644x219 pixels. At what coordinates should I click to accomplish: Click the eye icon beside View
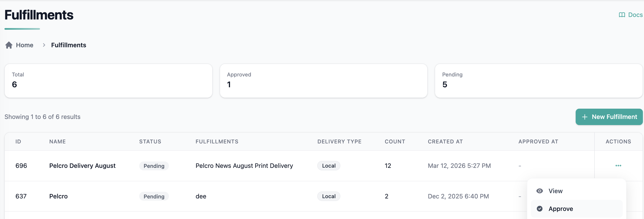click(540, 191)
